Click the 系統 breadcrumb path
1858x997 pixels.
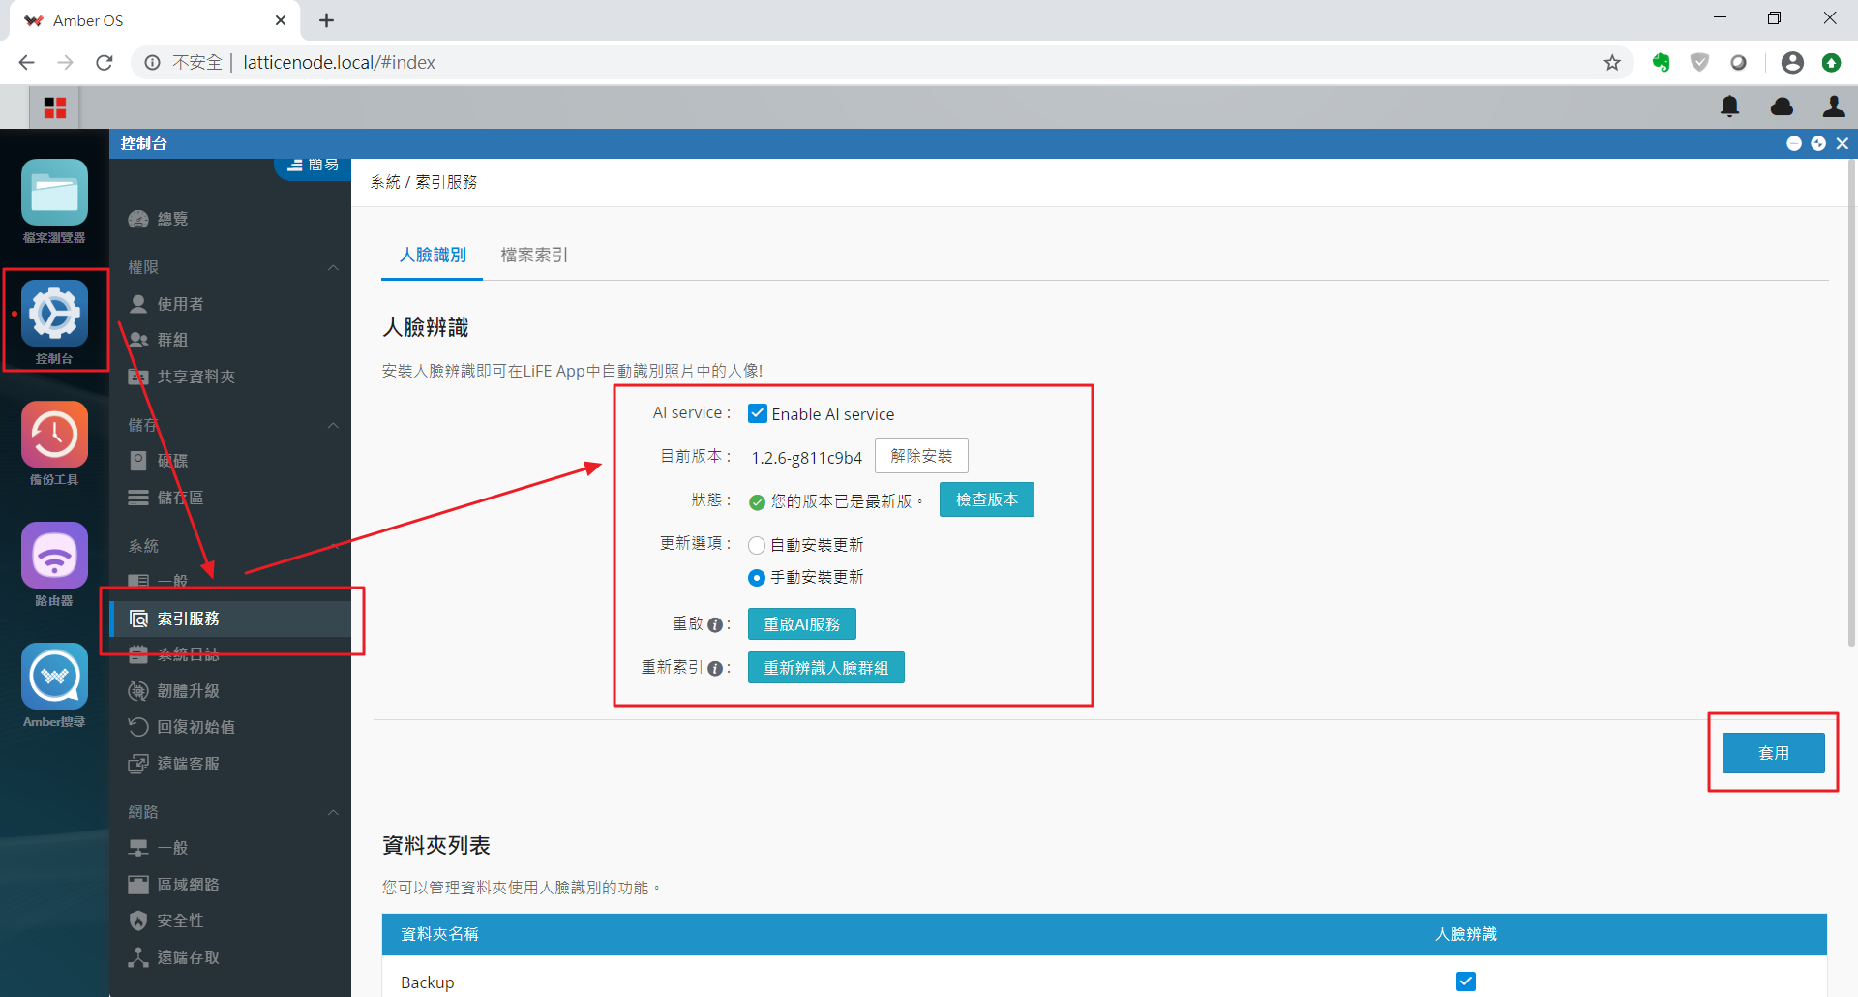385,182
